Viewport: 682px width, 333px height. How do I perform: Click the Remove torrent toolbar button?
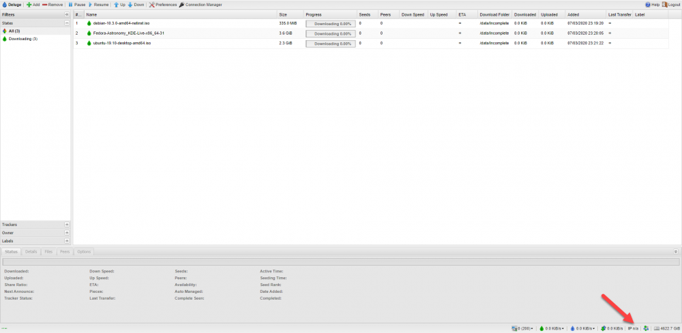(x=53, y=5)
